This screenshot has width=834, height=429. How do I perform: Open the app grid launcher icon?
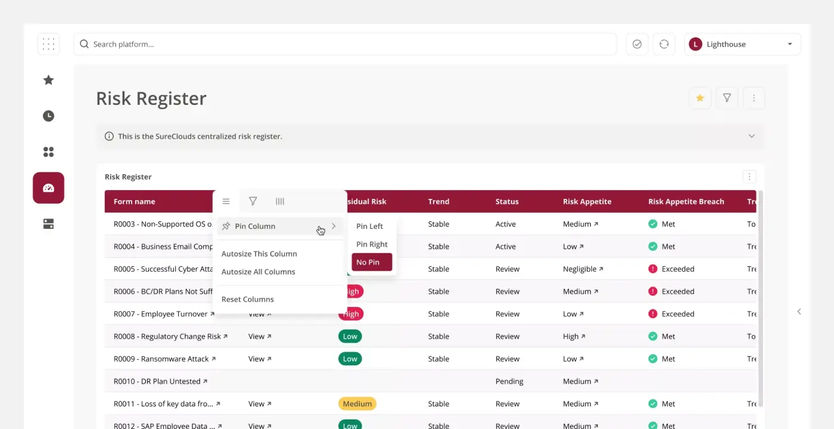(48, 44)
